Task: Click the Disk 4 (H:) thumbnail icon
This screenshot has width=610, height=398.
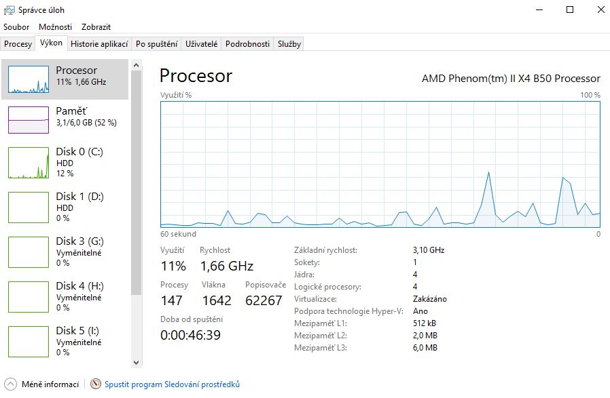Action: click(29, 297)
